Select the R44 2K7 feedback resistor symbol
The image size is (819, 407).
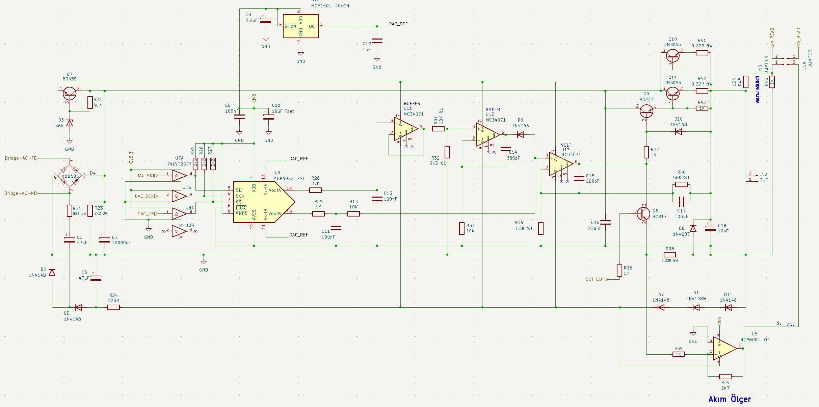[725, 376]
